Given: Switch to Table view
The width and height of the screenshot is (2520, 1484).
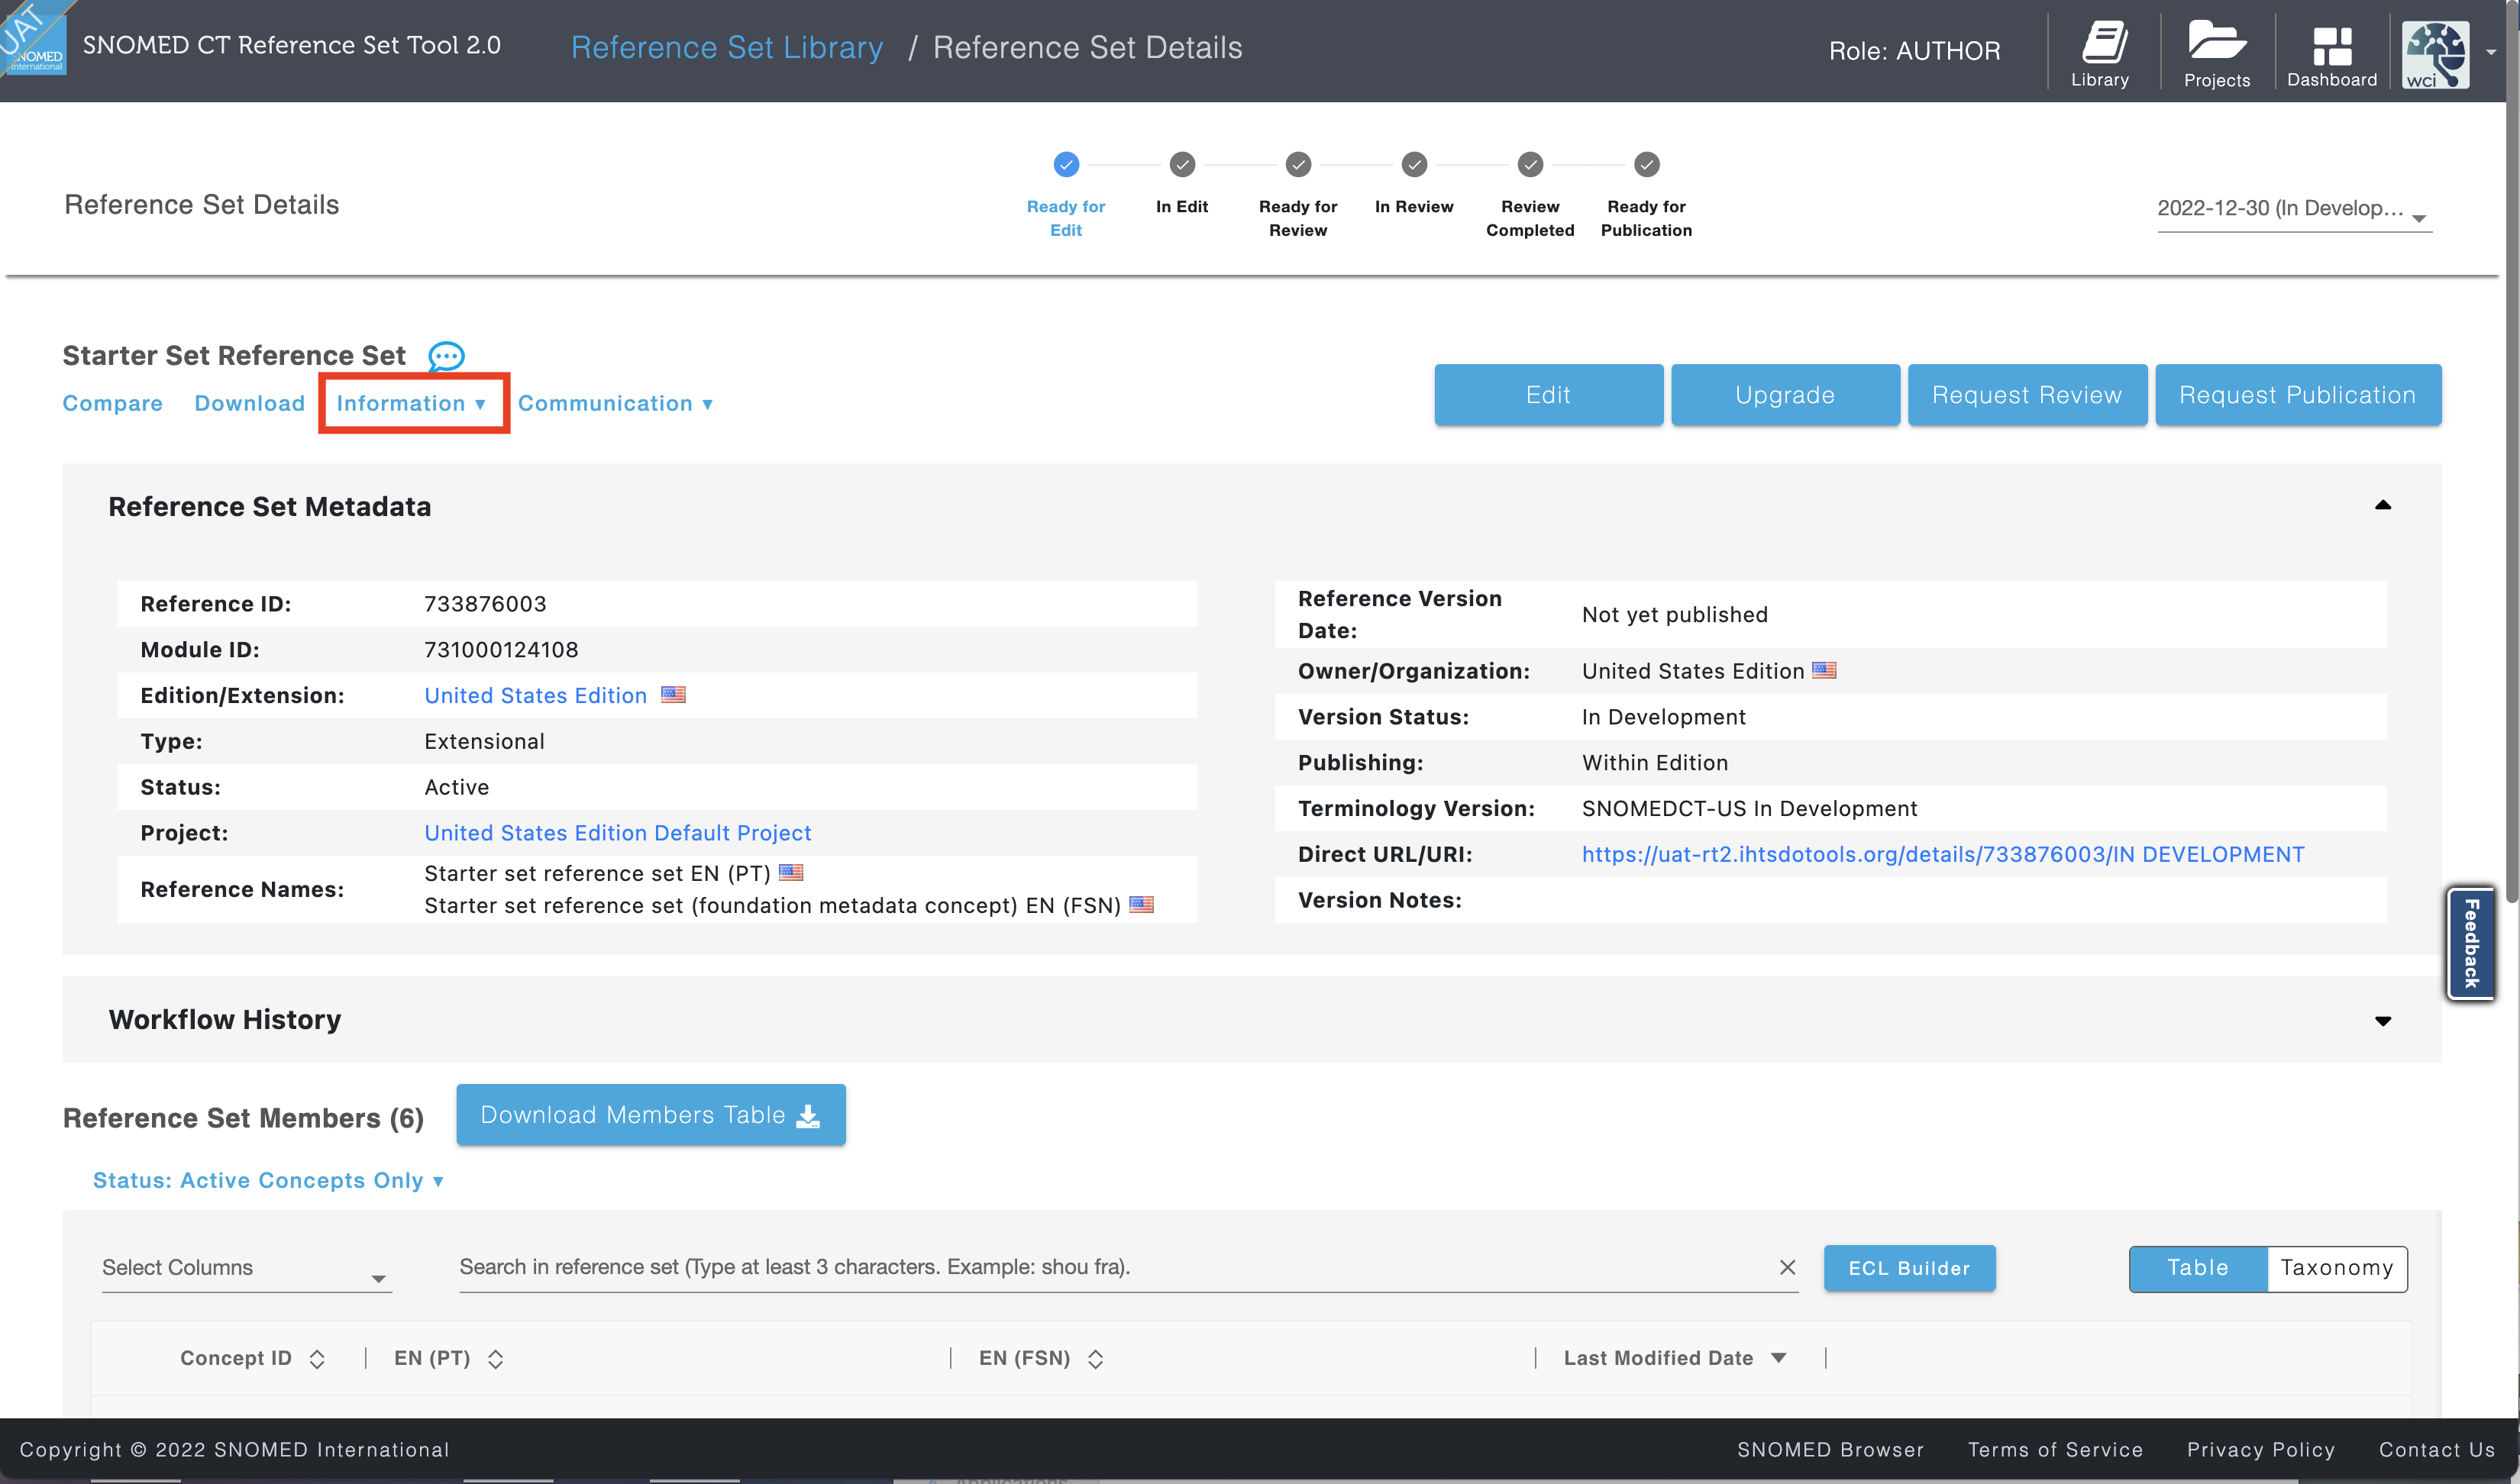Looking at the screenshot, I should (x=2197, y=1268).
